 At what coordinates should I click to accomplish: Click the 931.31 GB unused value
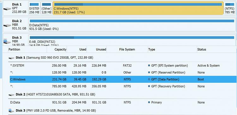(x=99, y=102)
